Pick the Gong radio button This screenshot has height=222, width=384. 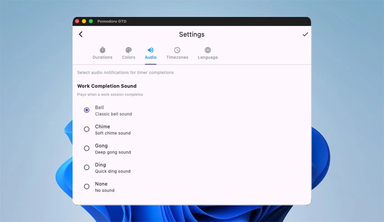(x=86, y=148)
